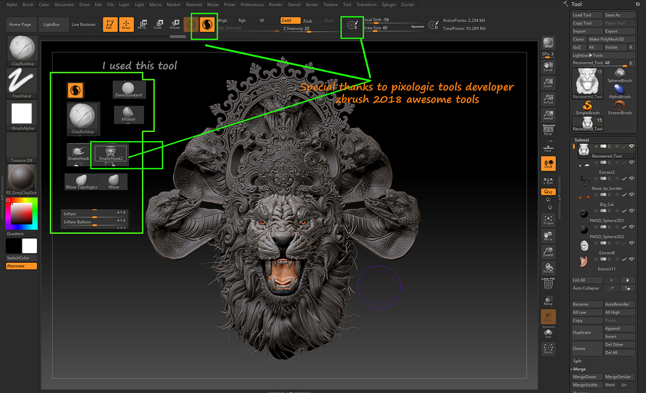Select the EraserBrush tool icon
This screenshot has height=393, width=646.
coord(619,108)
